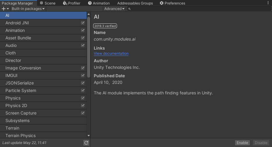Click the scroll up arrow of the list
The height and width of the screenshot is (147, 272).
click(x=89, y=14)
